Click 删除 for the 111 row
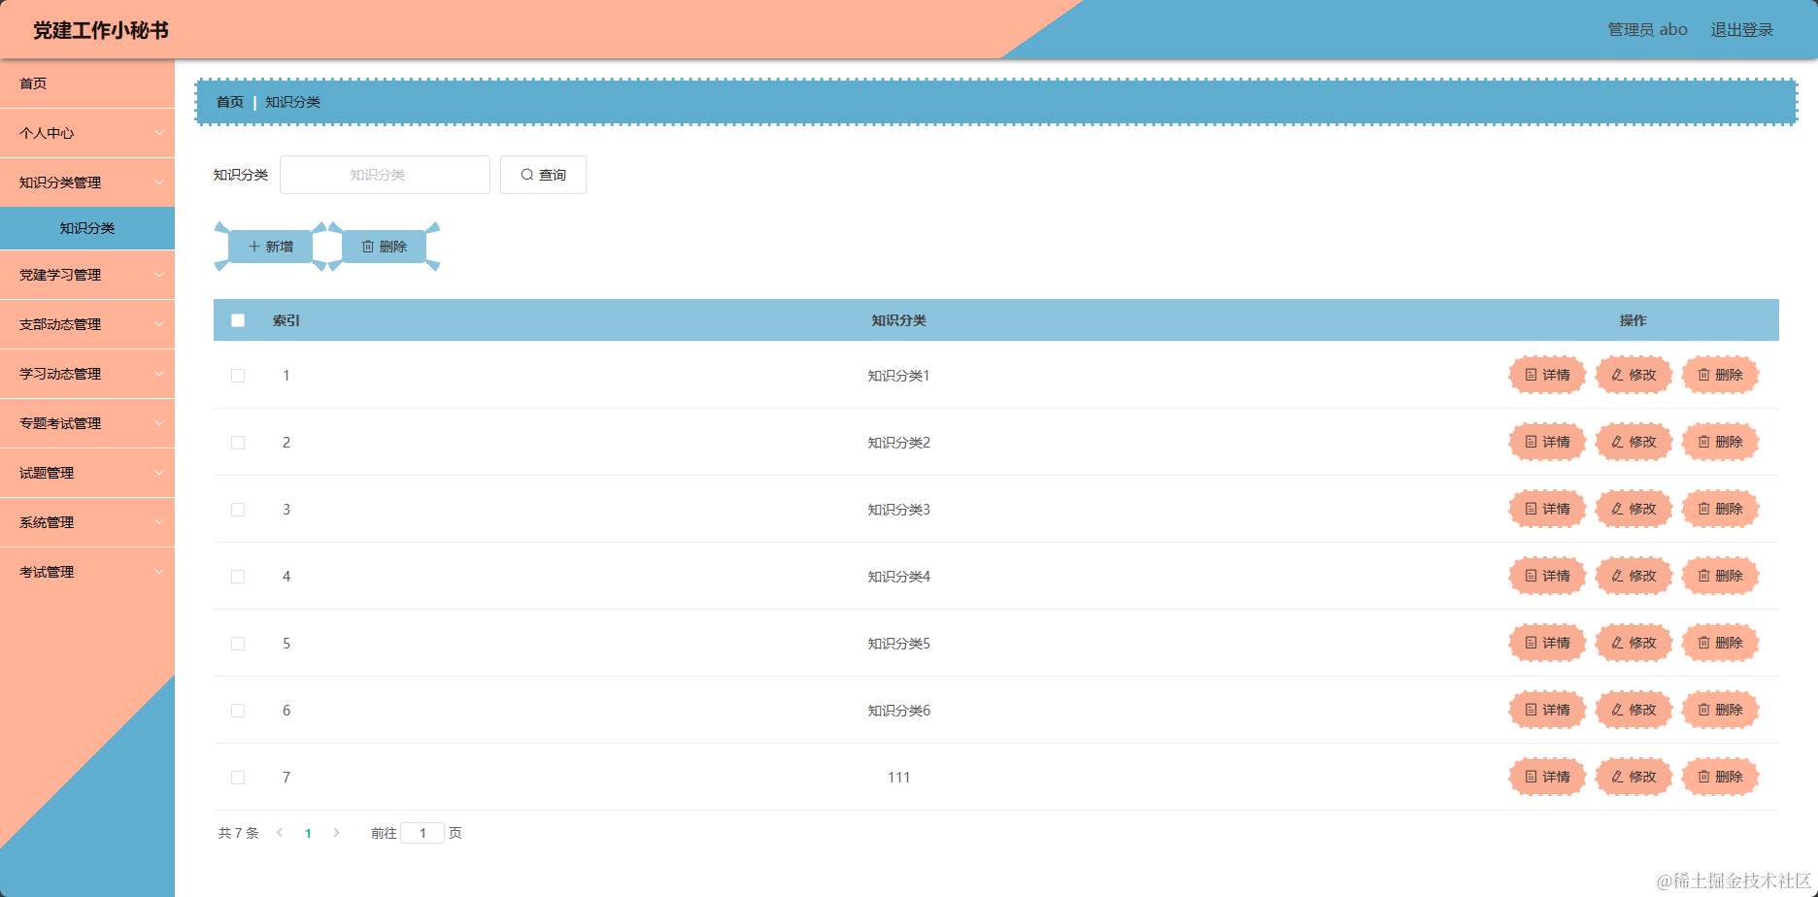 [1720, 777]
